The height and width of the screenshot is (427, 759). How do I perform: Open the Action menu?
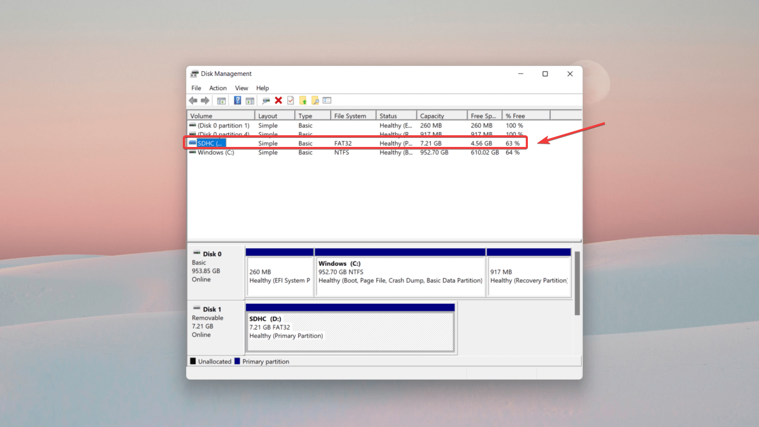218,88
